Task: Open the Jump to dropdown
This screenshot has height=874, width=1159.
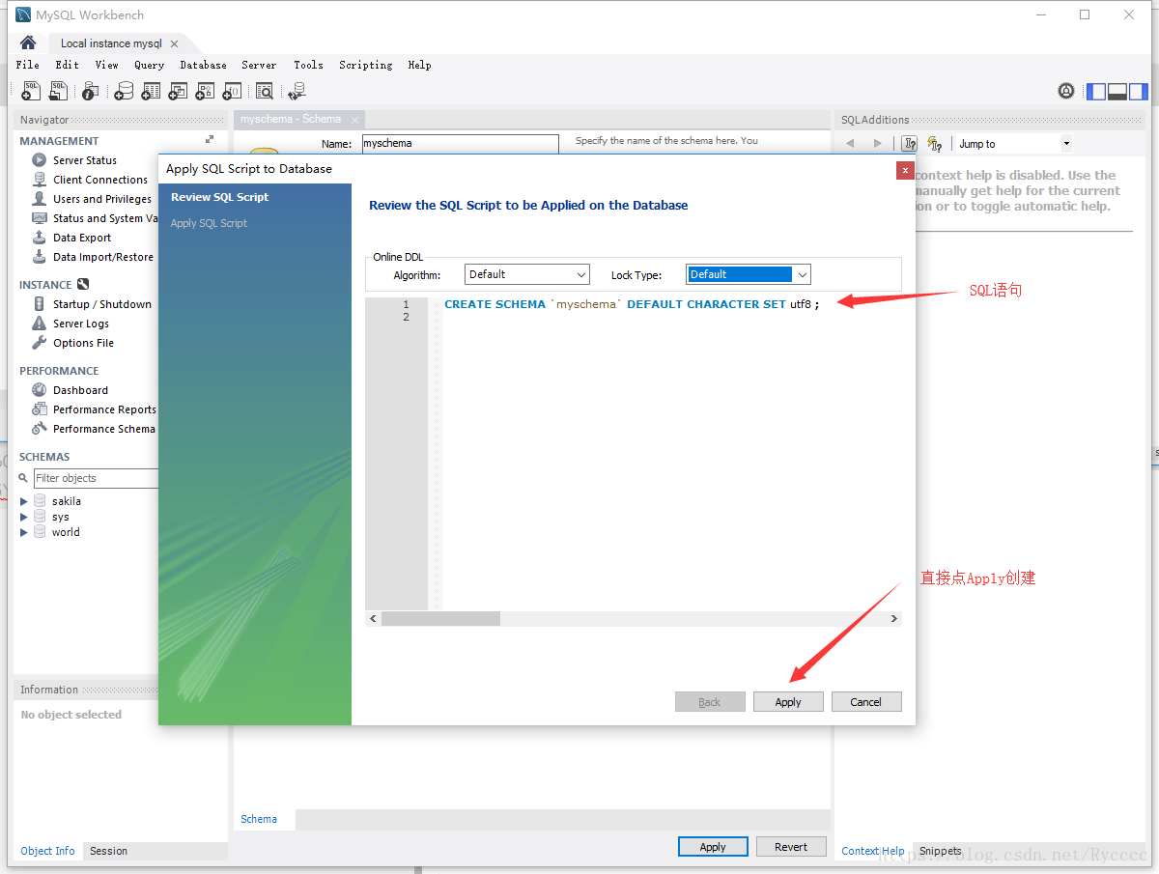Action: coord(1014,143)
